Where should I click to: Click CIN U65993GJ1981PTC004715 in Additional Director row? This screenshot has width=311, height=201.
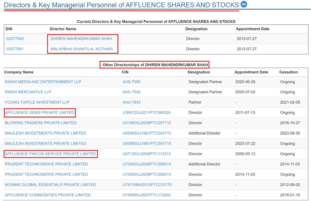[x=146, y=133]
